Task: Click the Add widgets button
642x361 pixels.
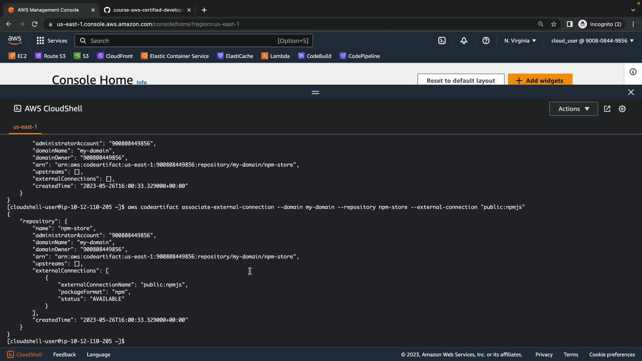Action: click(x=540, y=80)
